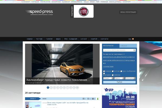The width and height of the screenshot is (162, 108).
Task: Open the HELLO top link
Action: tap(86, 2)
